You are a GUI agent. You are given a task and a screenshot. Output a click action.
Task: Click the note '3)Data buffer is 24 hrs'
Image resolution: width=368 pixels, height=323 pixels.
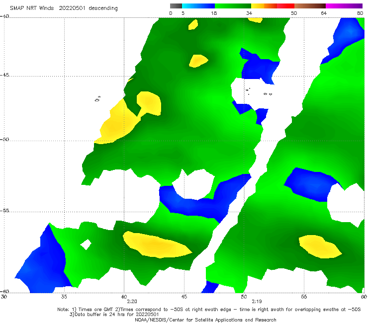tap(114, 315)
